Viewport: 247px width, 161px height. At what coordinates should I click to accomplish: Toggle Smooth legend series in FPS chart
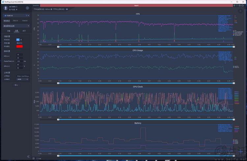(238, 32)
